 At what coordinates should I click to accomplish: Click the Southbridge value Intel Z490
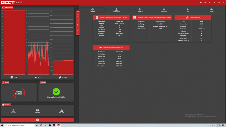click(160, 24)
